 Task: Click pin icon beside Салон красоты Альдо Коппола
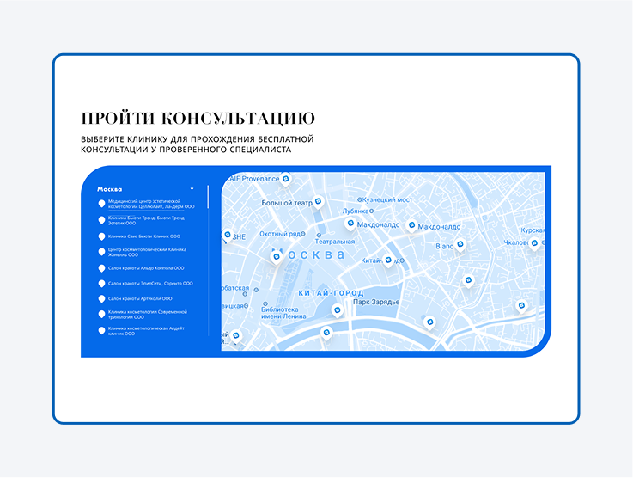(101, 267)
